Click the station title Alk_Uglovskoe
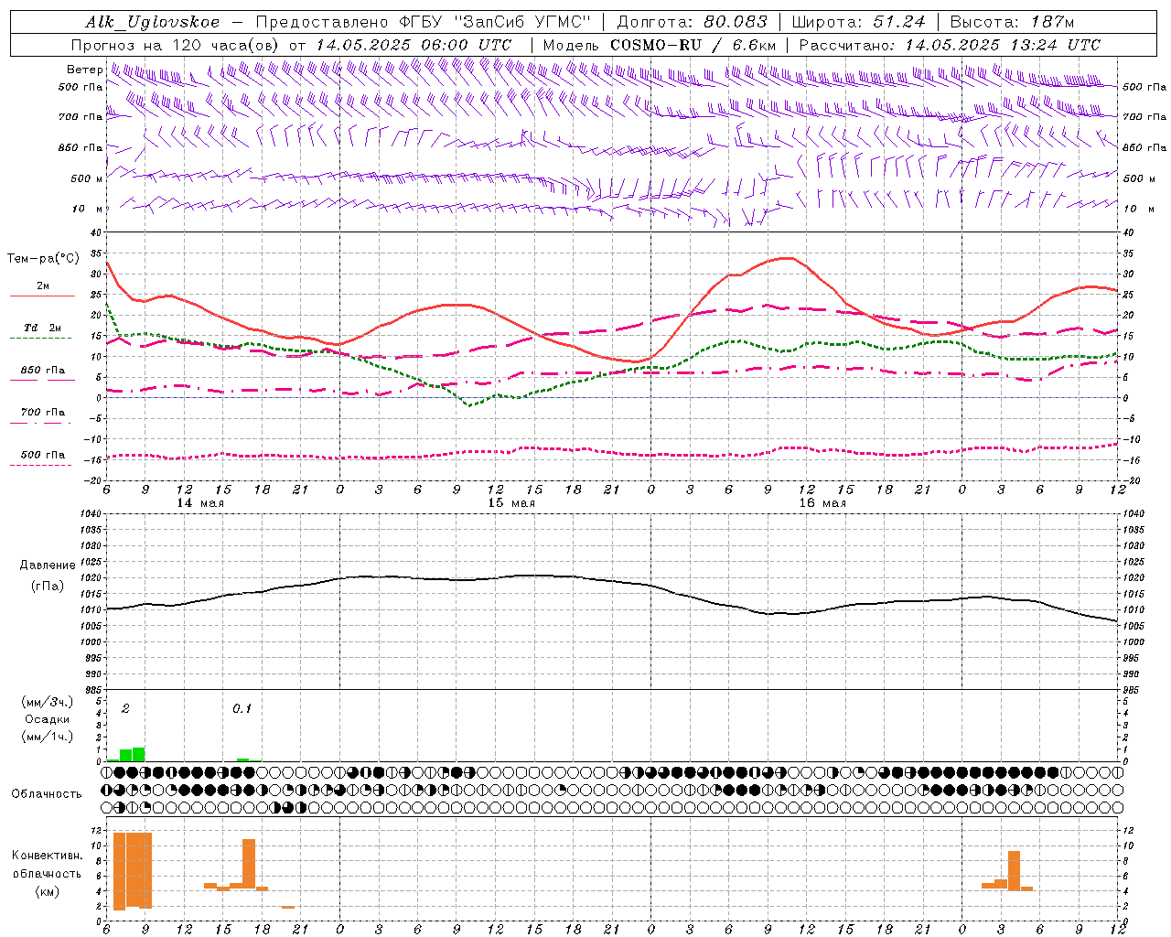This screenshot has height=937, width=1171. (x=153, y=22)
